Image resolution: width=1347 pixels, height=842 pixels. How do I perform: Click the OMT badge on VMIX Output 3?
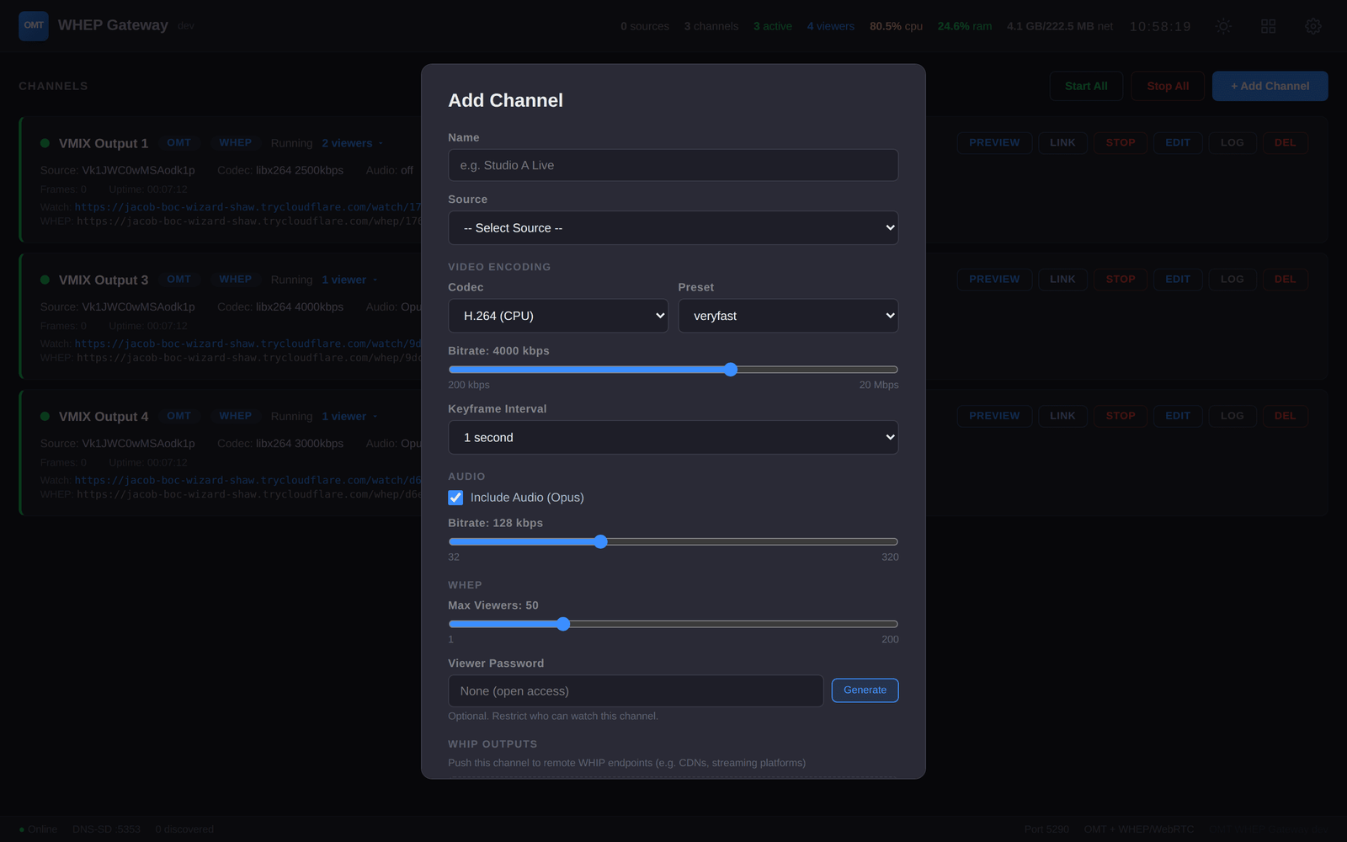(178, 279)
